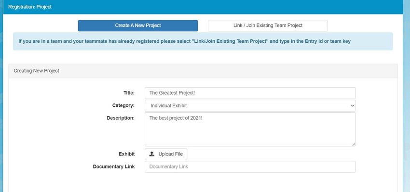Screen dimensions: 410x192
Task: Click the Title: field label
Action: pyautogui.click(x=129, y=92)
